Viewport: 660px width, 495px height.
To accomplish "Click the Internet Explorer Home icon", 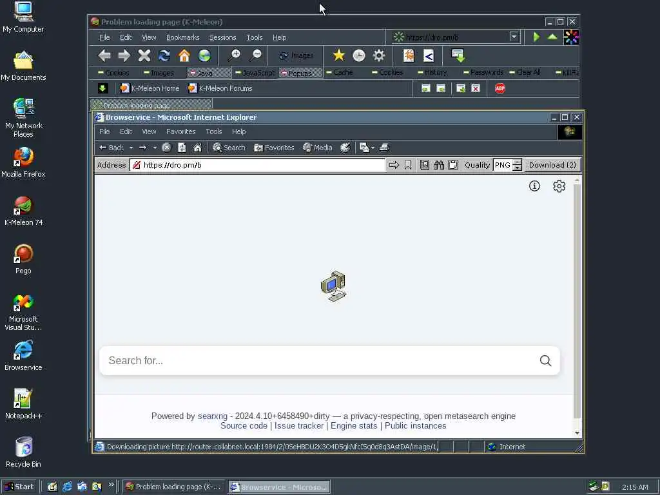I will click(x=197, y=148).
